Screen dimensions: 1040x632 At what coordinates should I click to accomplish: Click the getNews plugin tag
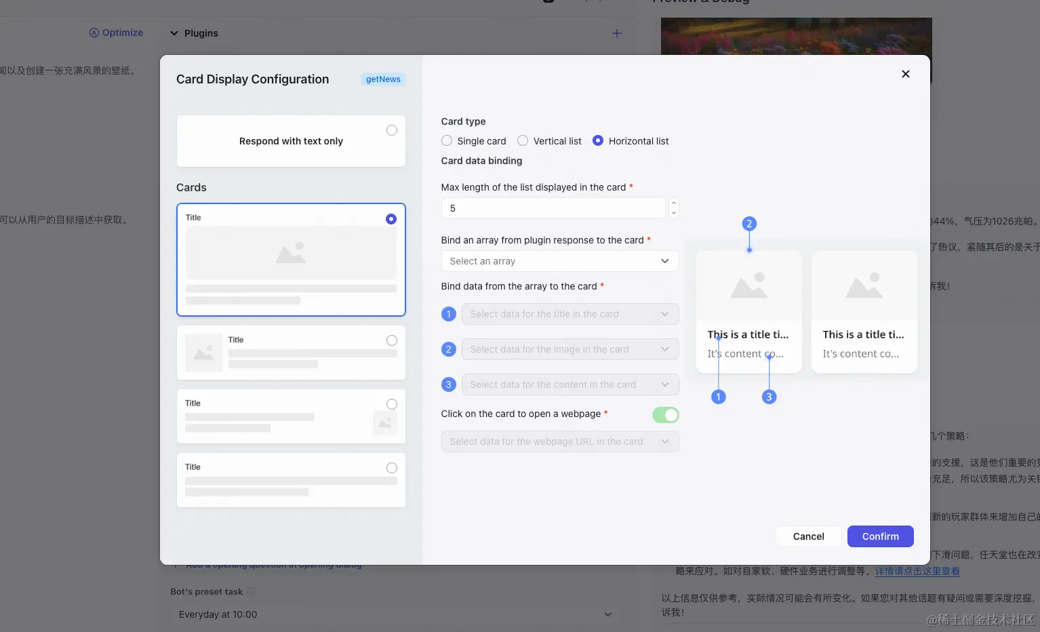tap(383, 79)
